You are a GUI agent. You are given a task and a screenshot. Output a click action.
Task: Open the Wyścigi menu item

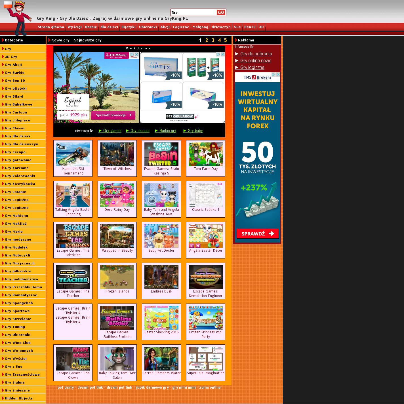tap(75, 27)
